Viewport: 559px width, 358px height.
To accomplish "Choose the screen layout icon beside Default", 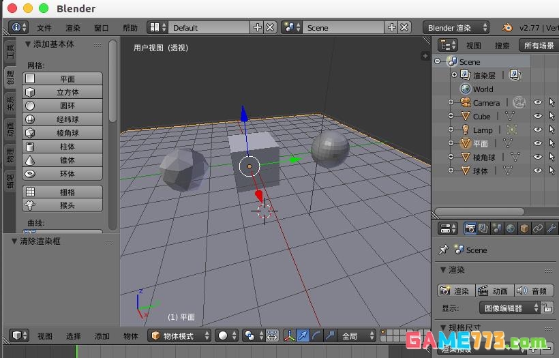I will pyautogui.click(x=158, y=27).
